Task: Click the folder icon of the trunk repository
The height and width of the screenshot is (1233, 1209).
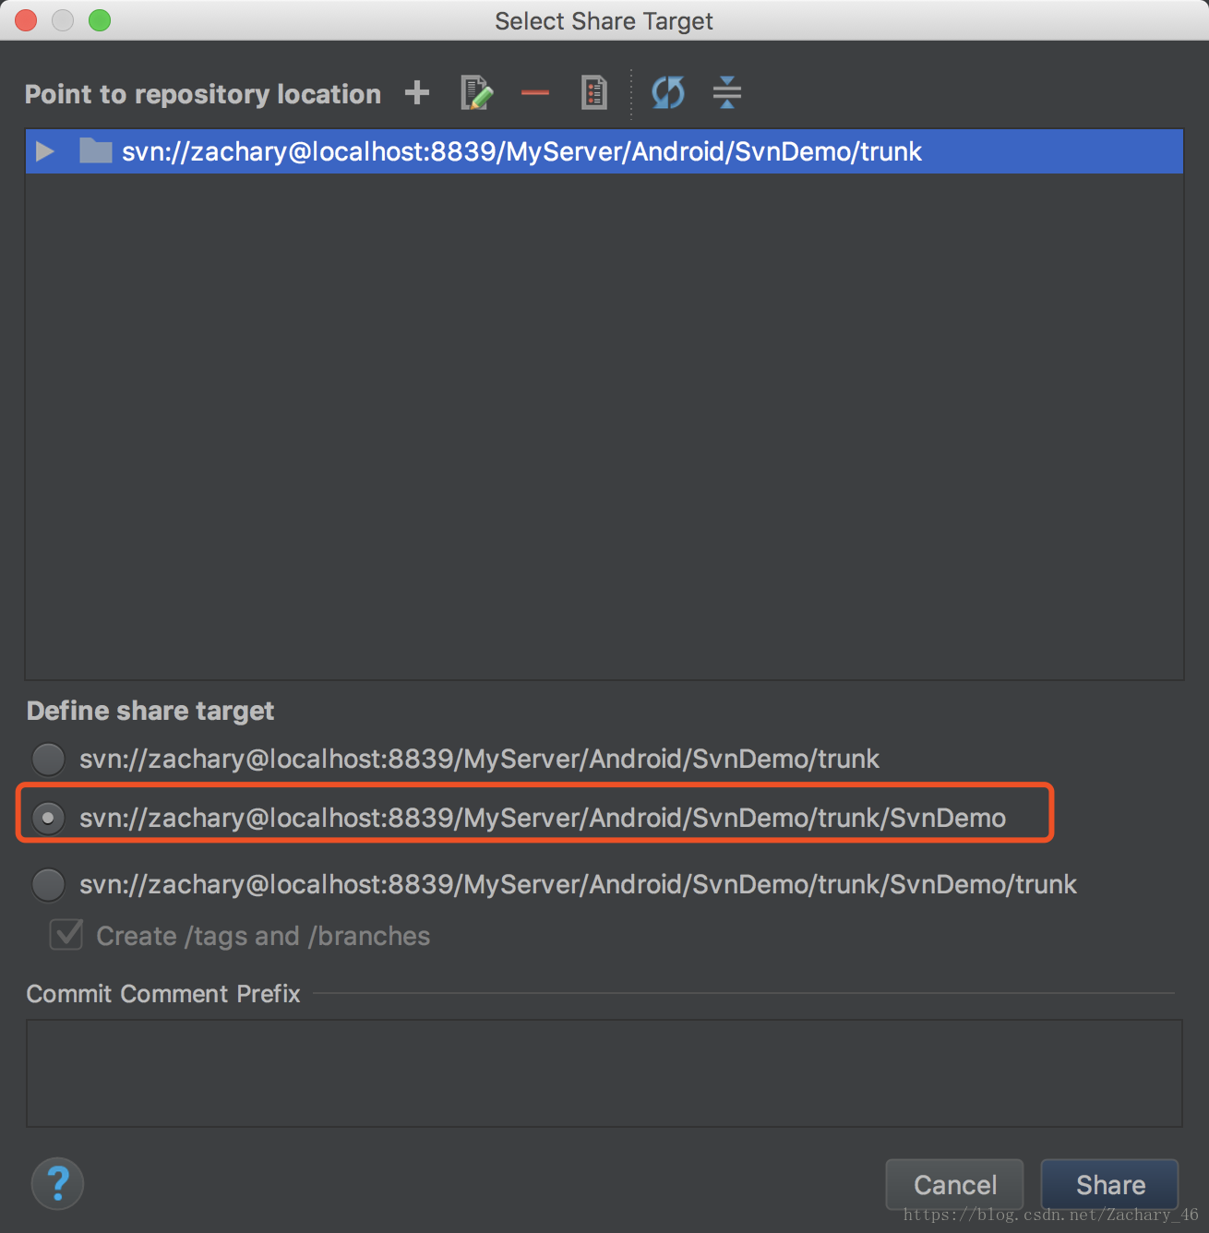Action: (x=96, y=150)
